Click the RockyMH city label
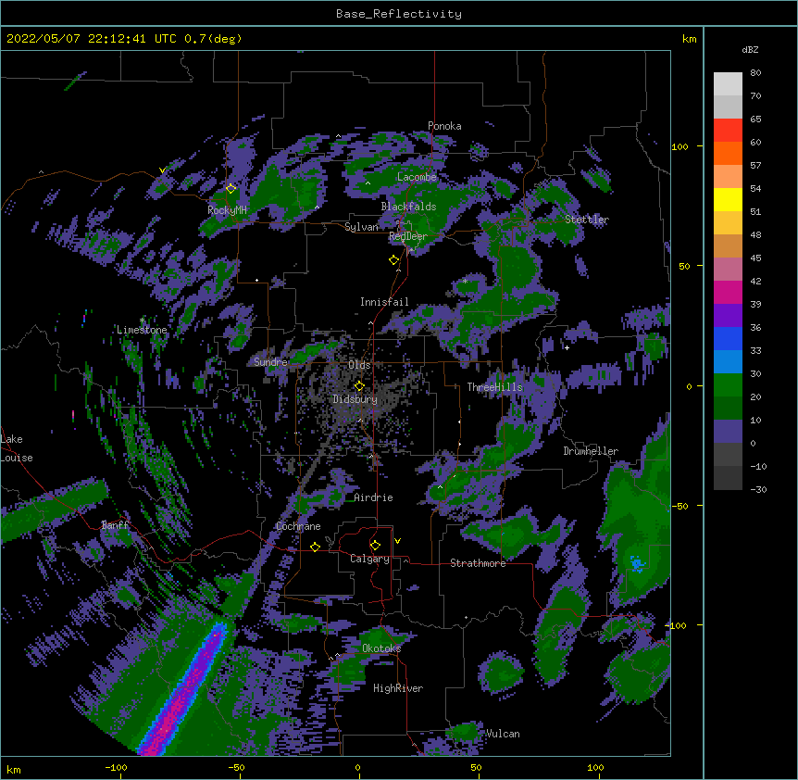 pos(227,210)
